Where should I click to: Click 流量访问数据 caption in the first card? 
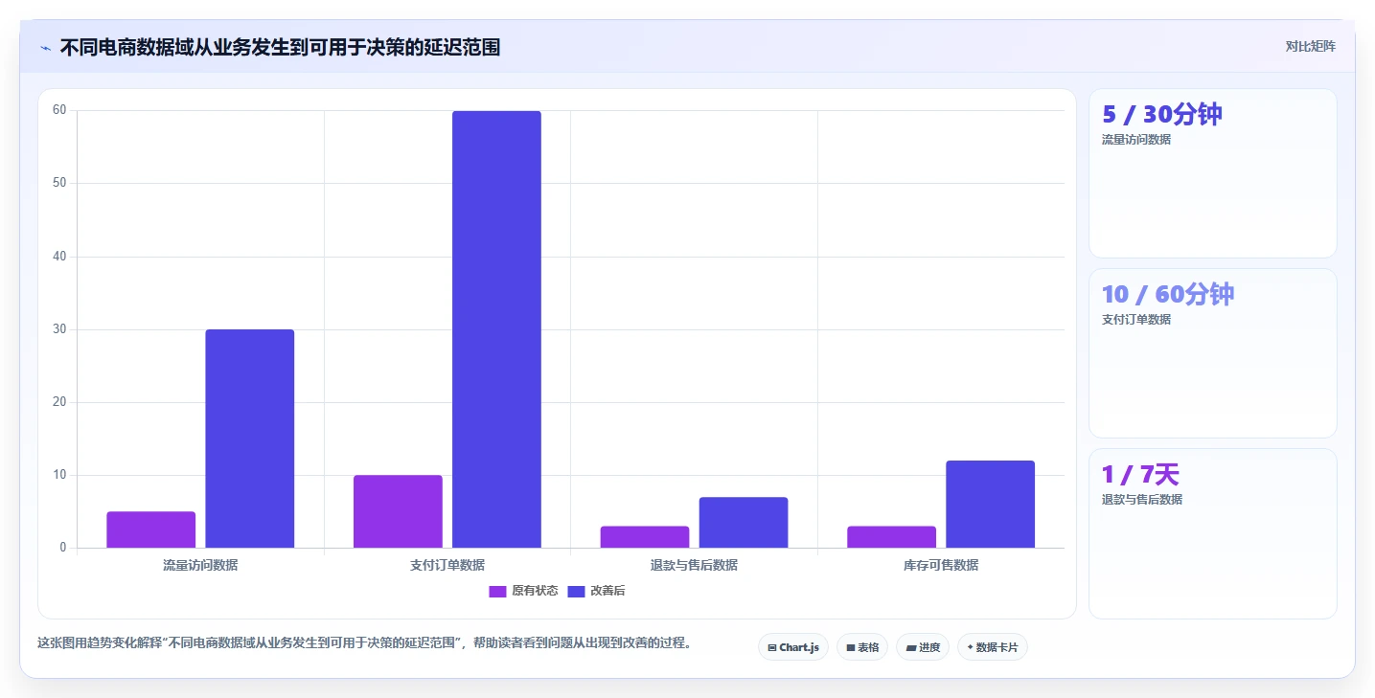1136,140
